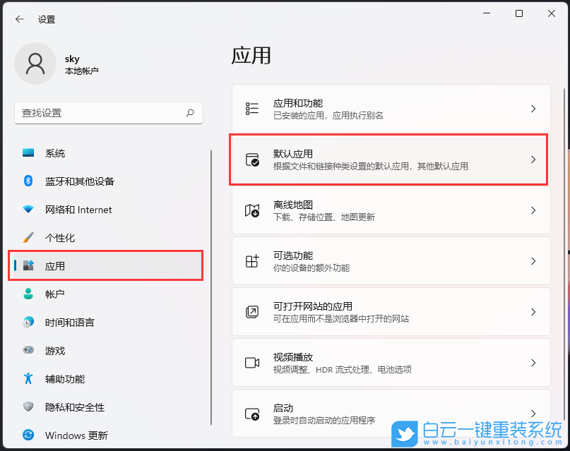Click the 应用和功能 list icon

pos(251,108)
